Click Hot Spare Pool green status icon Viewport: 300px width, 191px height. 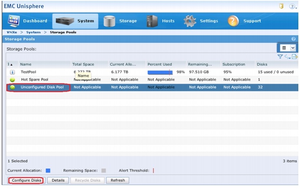[x=12, y=80]
